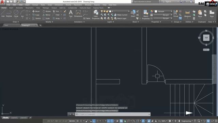218x123 pixels.
Task: Open the Annotate ribbon tab
Action: 19,8
